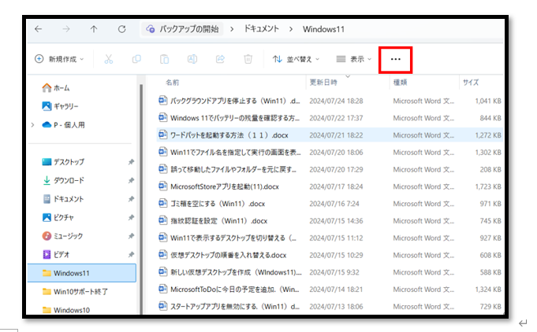
Task: Select Windows11 folder in sidebar
Action: 82,273
